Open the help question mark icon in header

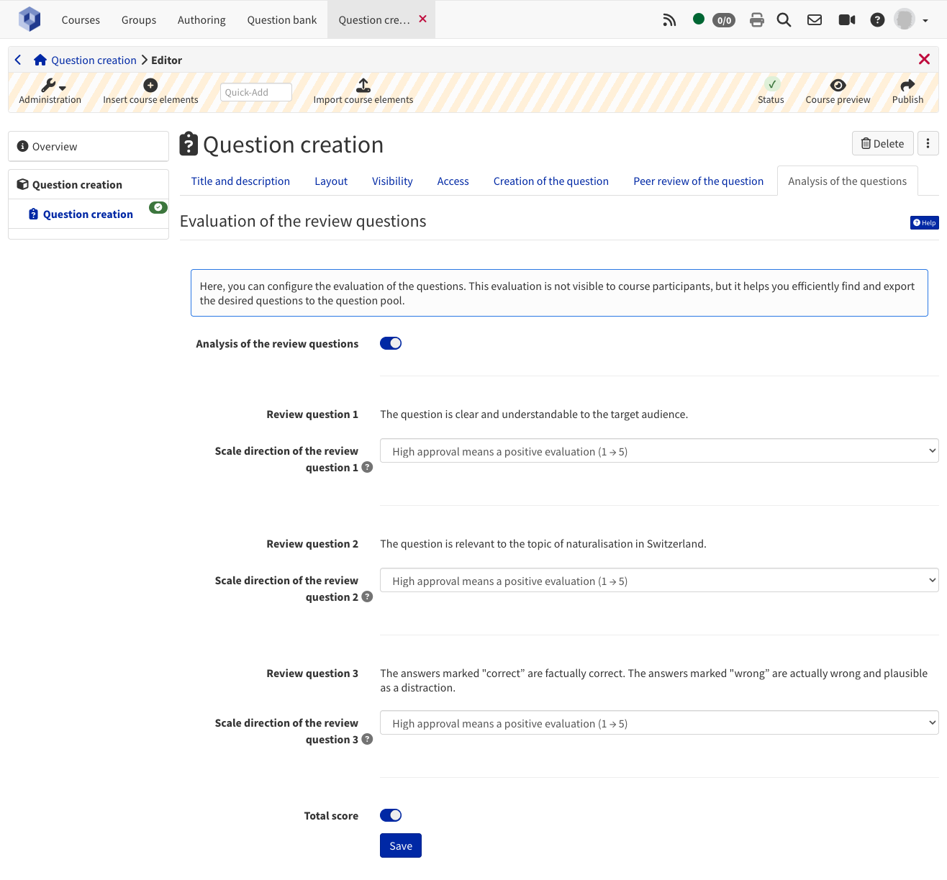click(x=876, y=20)
